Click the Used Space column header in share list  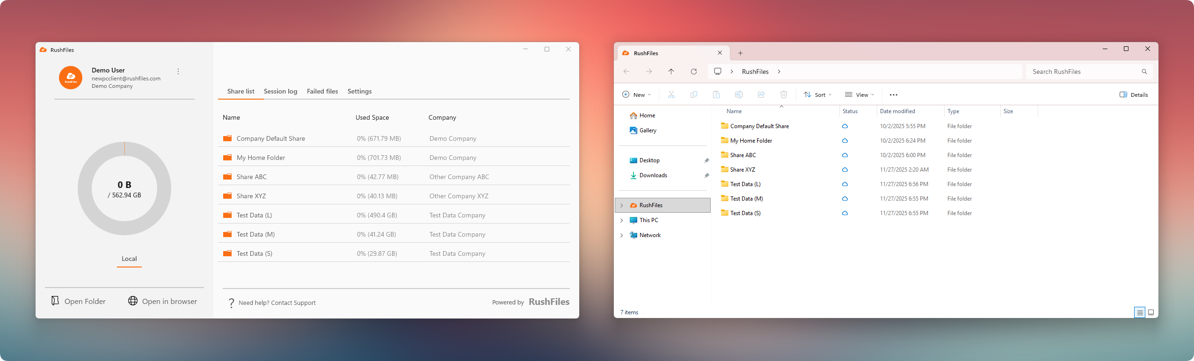[372, 117]
